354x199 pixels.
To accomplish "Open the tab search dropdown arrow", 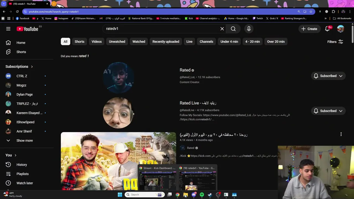I will pyautogui.click(x=4, y=4).
